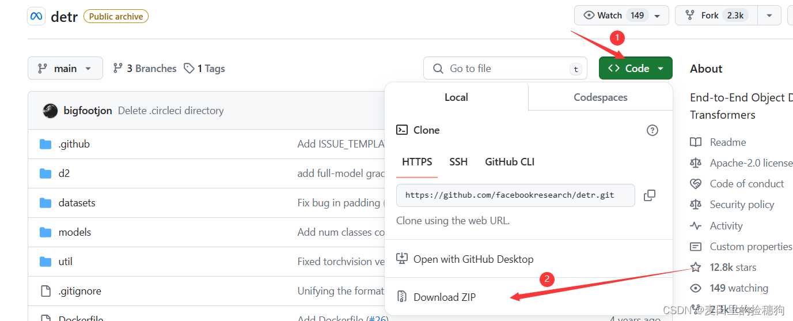Switch to the Local tab

click(x=456, y=97)
